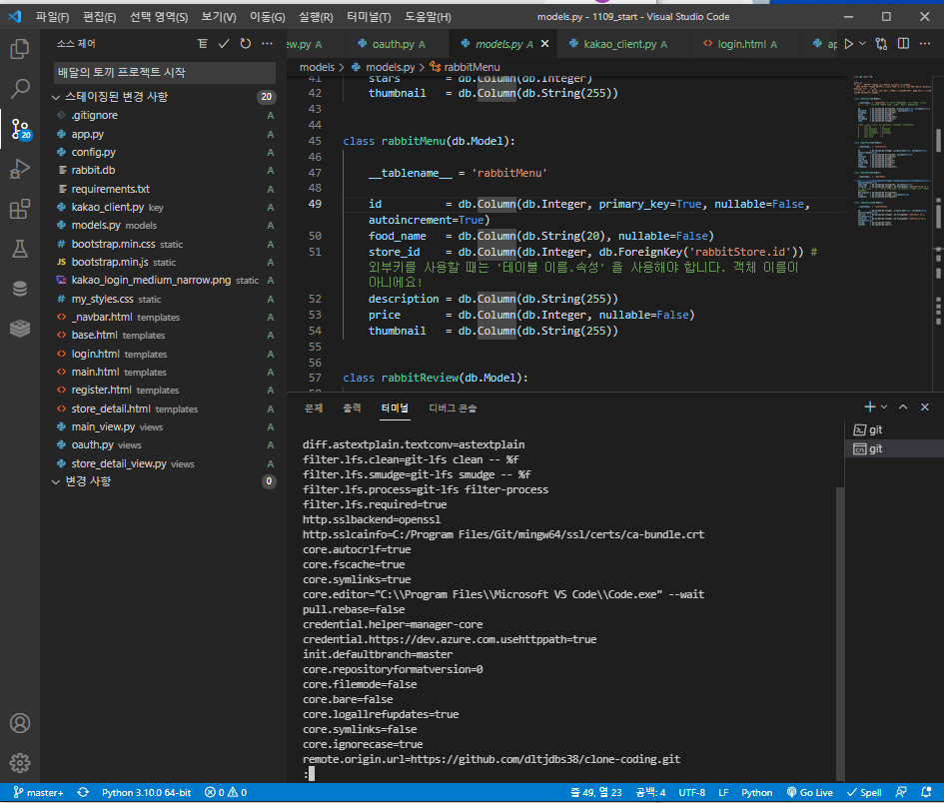
Task: Open the stacked layers icon view
Action: point(20,328)
